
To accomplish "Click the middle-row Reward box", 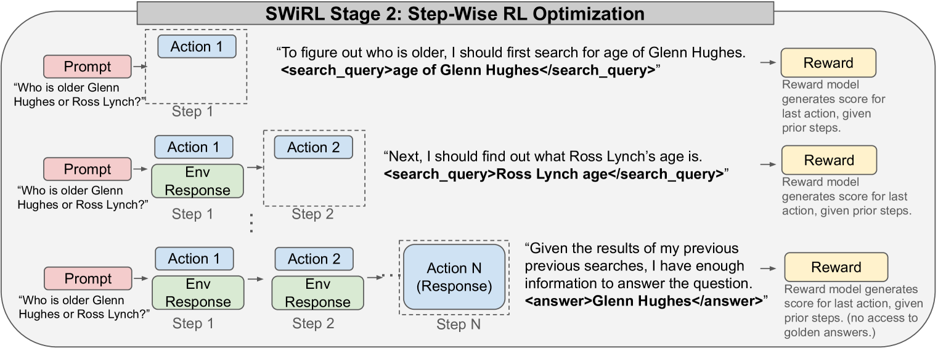I will click(828, 160).
